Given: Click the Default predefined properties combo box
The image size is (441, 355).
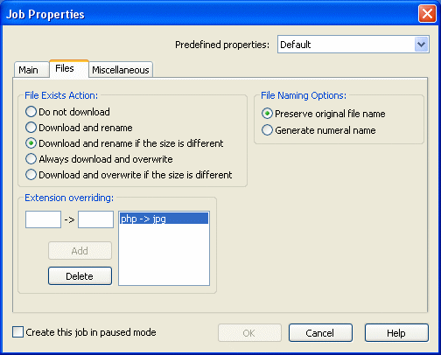Looking at the screenshot, I should point(353,45).
